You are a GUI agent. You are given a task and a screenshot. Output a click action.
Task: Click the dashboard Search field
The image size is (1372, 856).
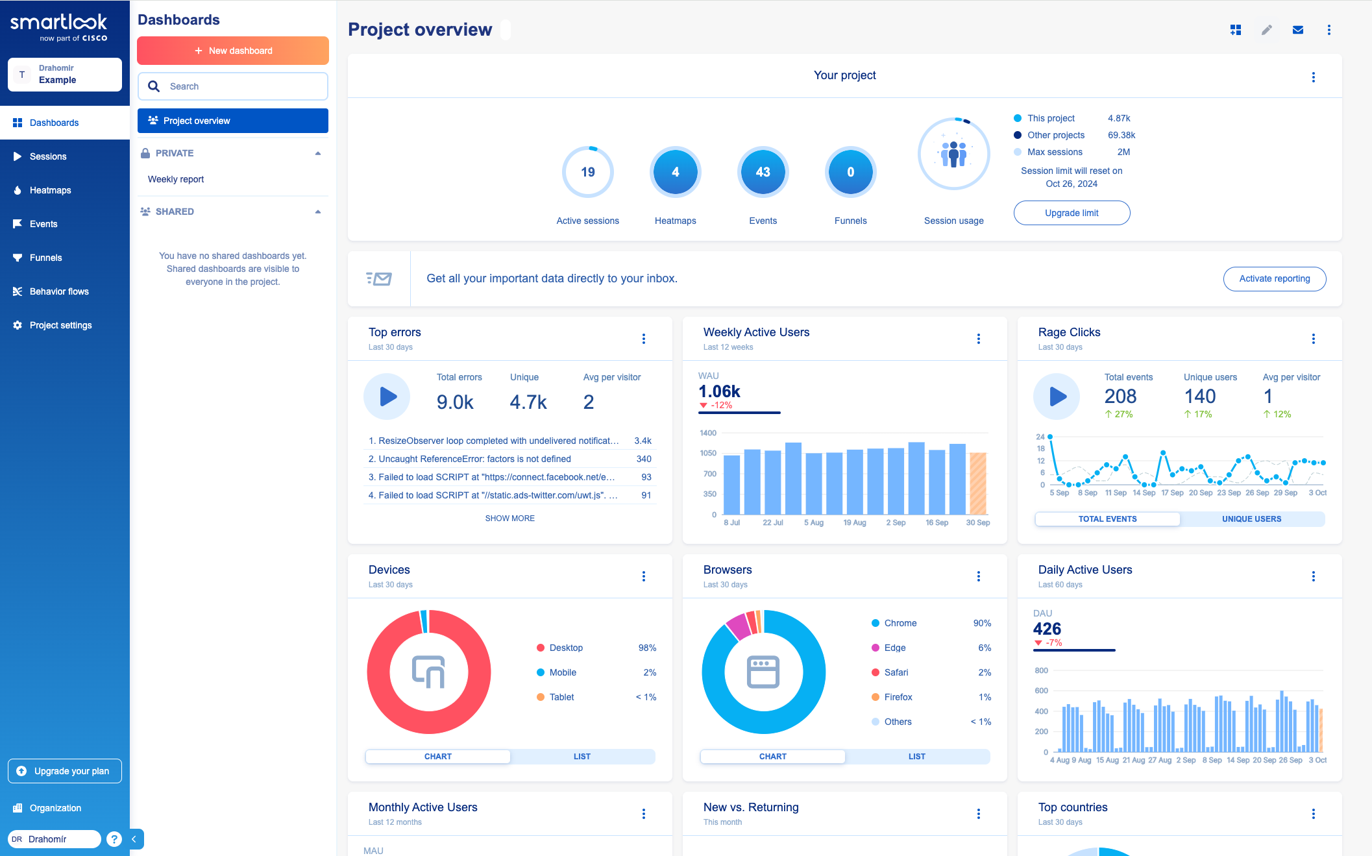click(x=233, y=86)
